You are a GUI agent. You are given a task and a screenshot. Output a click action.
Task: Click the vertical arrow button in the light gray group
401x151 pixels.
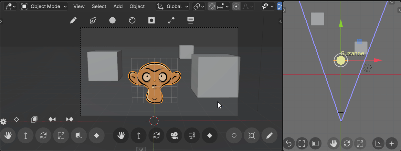26,136
